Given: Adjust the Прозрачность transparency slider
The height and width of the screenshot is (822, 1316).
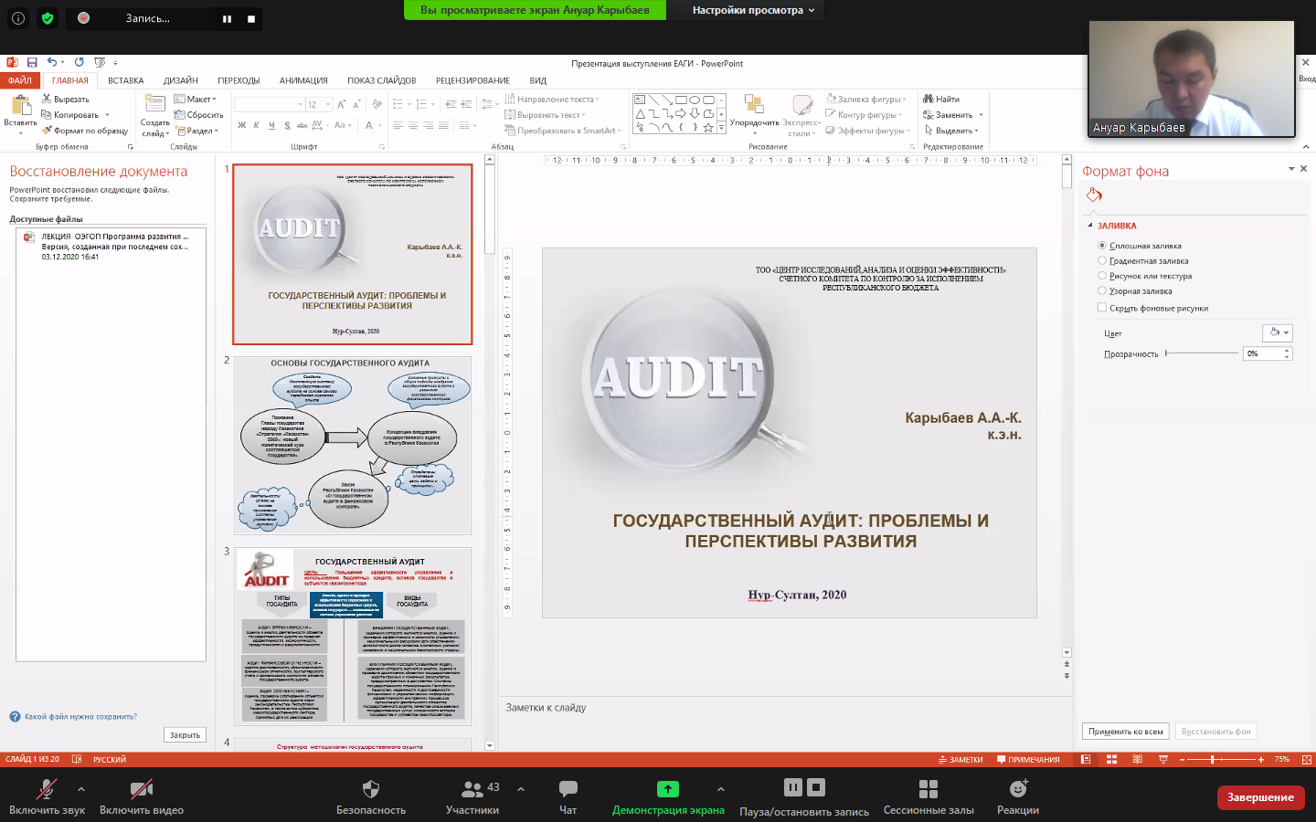Looking at the screenshot, I should coord(1202,353).
